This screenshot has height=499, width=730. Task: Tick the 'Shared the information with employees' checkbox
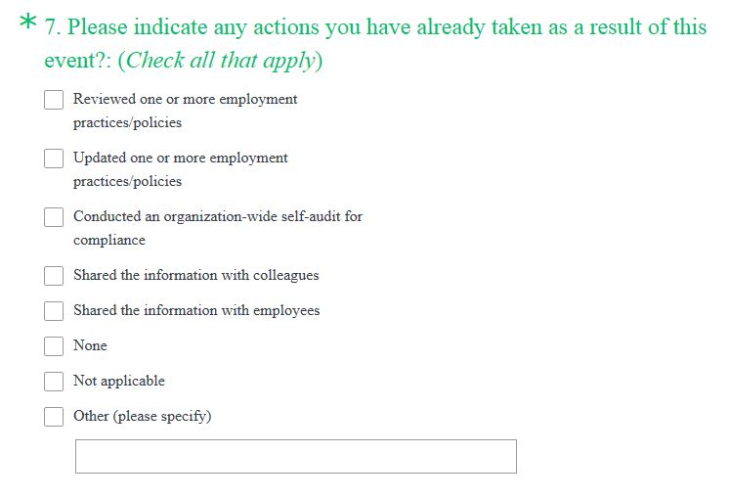click(54, 311)
